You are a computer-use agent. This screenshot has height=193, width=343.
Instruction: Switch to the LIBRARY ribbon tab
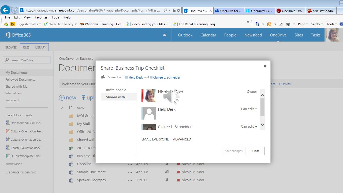click(x=40, y=47)
